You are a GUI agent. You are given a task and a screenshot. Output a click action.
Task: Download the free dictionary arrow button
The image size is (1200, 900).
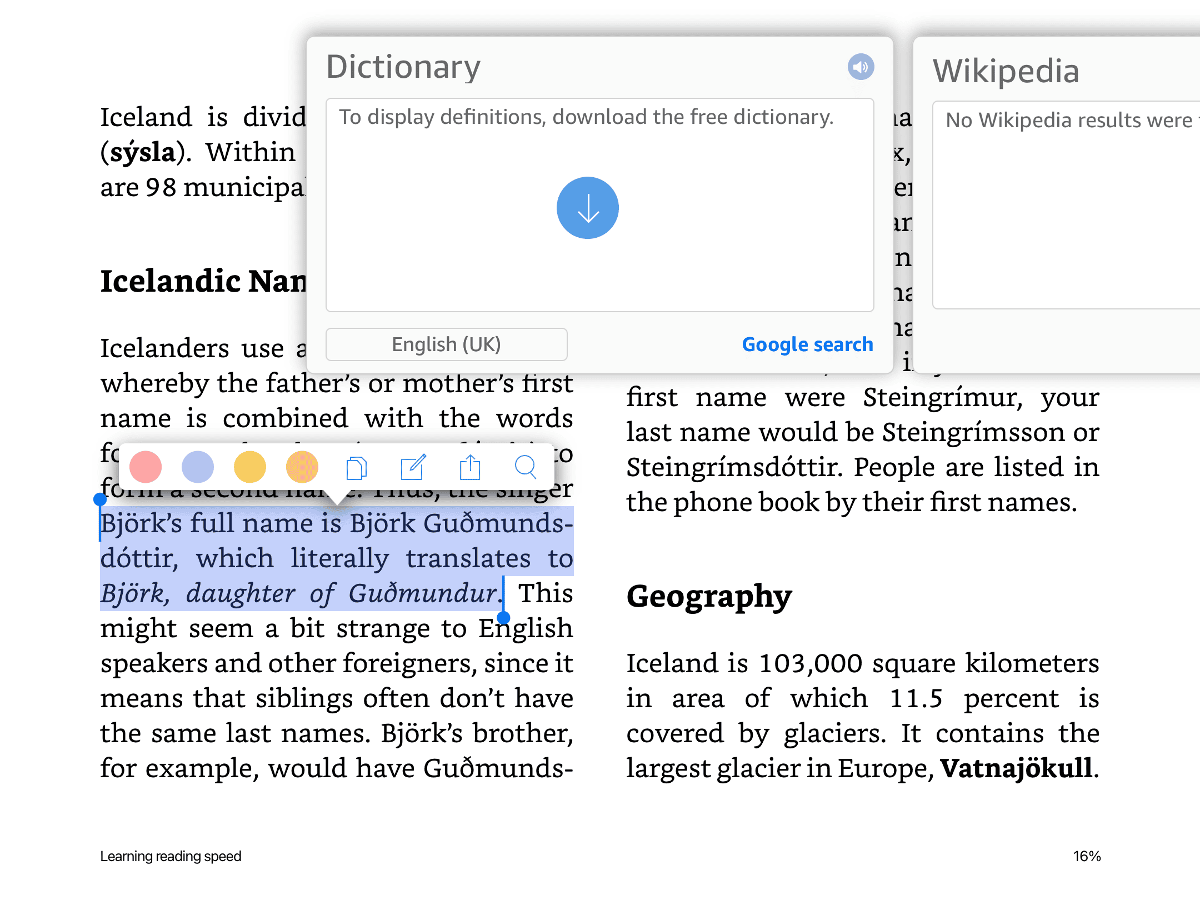(x=587, y=208)
